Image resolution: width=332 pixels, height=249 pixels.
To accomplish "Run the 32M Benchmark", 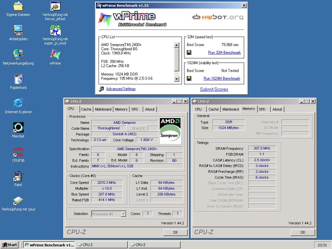I will (224, 53).
